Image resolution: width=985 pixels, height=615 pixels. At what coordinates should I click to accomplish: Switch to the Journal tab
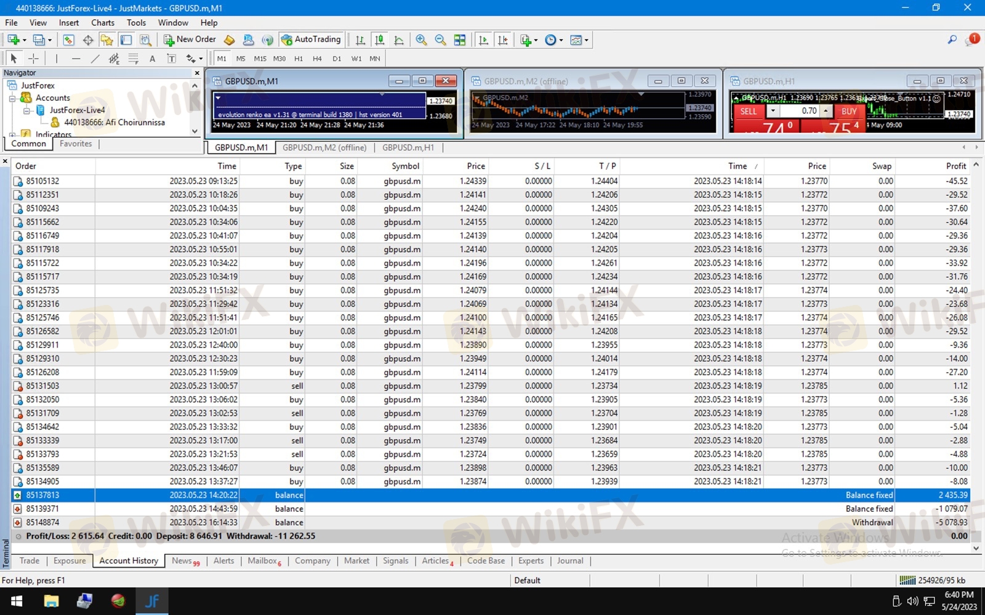(x=569, y=560)
